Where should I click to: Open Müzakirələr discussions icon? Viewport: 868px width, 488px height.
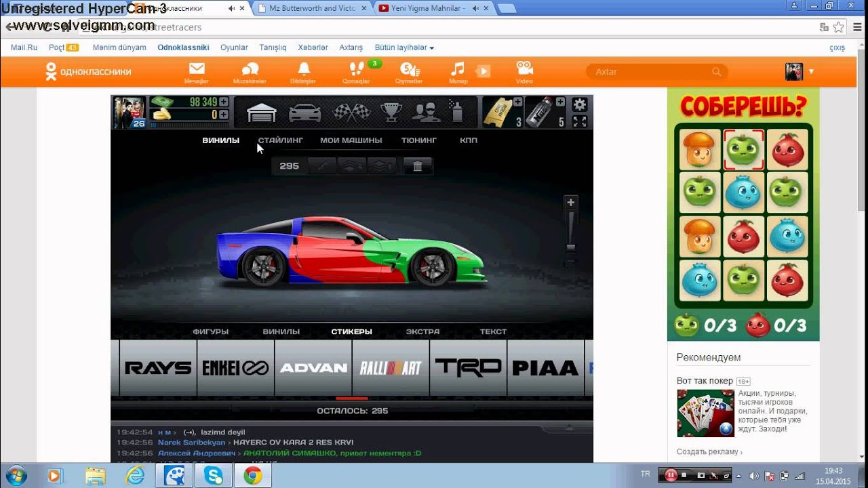coord(250,72)
